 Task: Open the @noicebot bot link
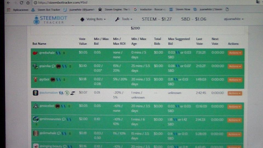pyautogui.click(x=47, y=106)
